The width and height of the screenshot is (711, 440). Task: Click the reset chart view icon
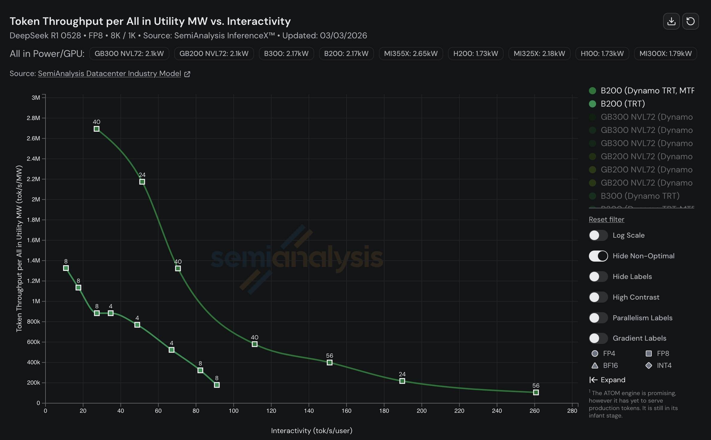point(690,21)
